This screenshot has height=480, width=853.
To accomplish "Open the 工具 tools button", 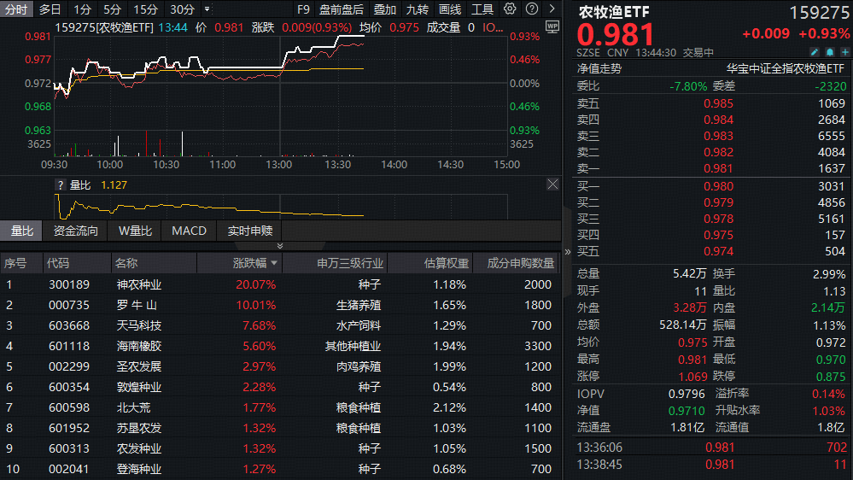I will click(482, 9).
